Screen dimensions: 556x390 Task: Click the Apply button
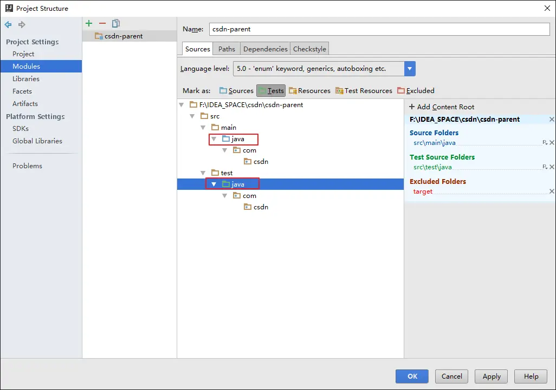pyautogui.click(x=491, y=376)
